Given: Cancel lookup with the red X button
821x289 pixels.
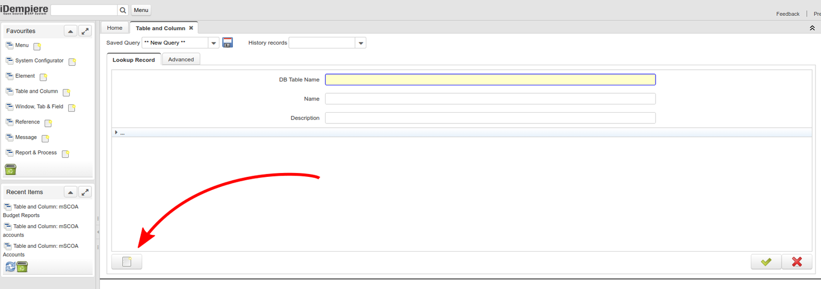Looking at the screenshot, I should [x=796, y=262].
